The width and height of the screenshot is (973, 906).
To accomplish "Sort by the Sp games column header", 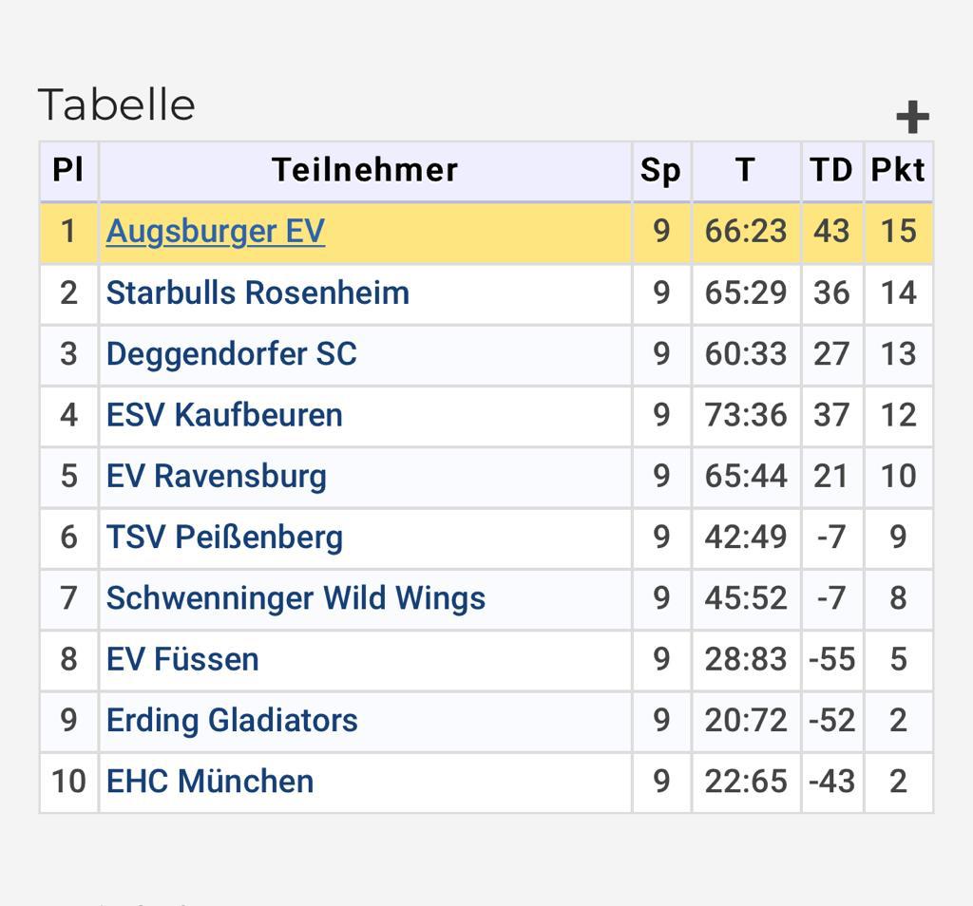I will (661, 171).
